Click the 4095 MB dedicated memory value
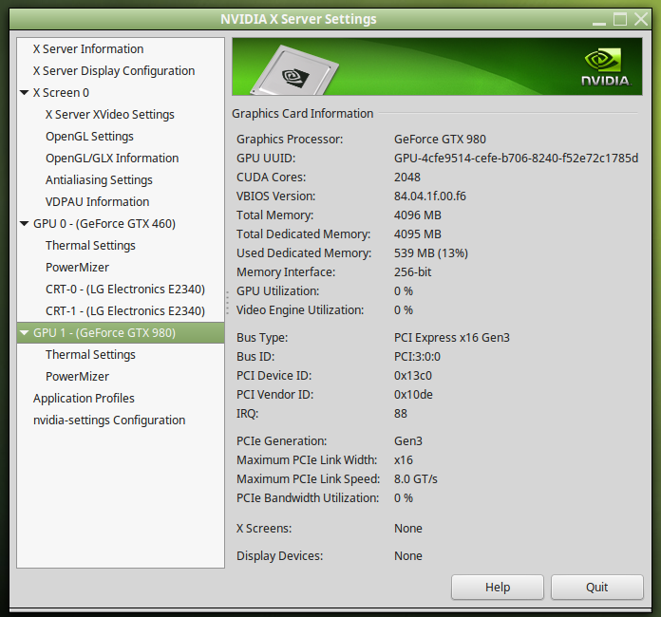This screenshot has height=617, width=661. point(417,234)
